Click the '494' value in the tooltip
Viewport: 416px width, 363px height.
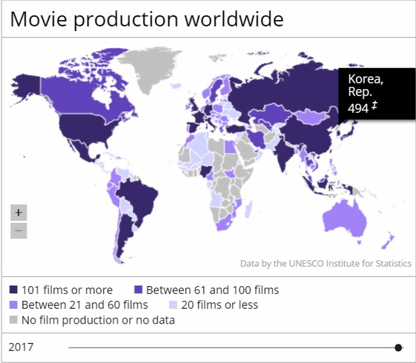(358, 109)
